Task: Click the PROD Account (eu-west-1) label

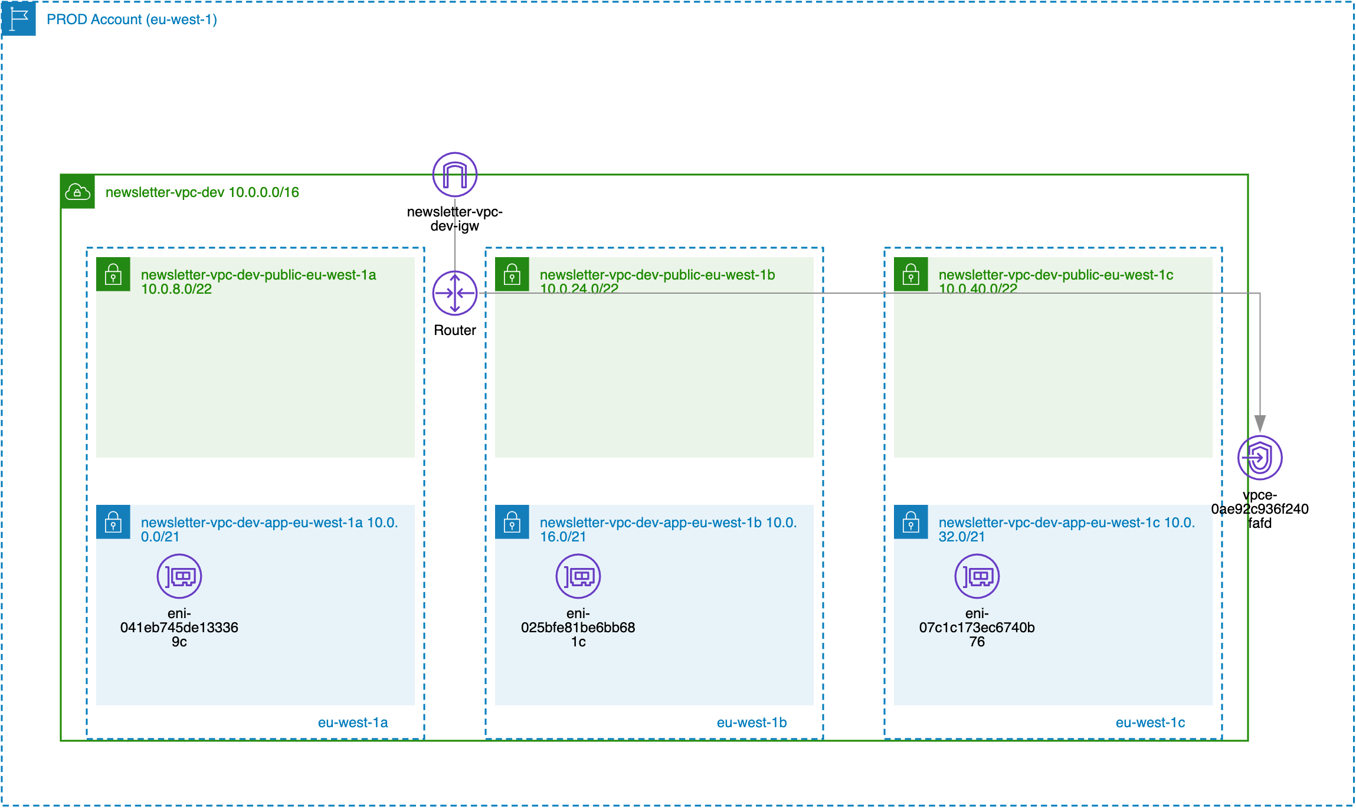Action: (132, 19)
